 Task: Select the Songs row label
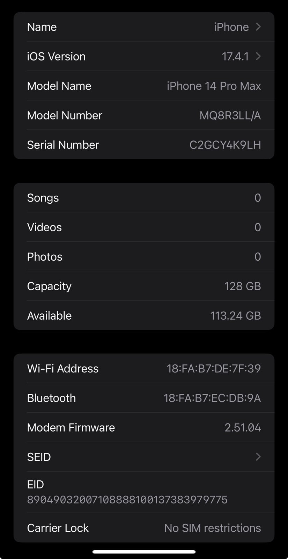[43, 198]
